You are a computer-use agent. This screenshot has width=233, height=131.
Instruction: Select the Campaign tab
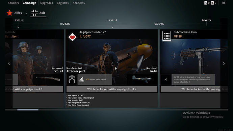tap(29, 3)
